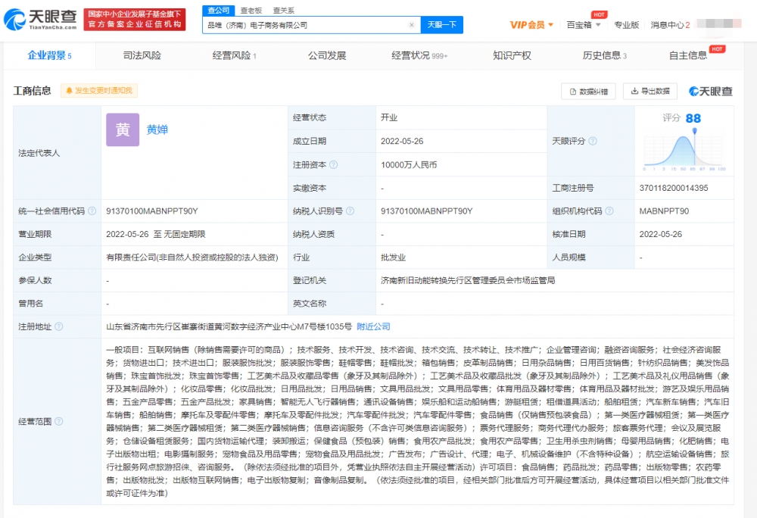Click the help icon next to 注册资本

pos(334,164)
